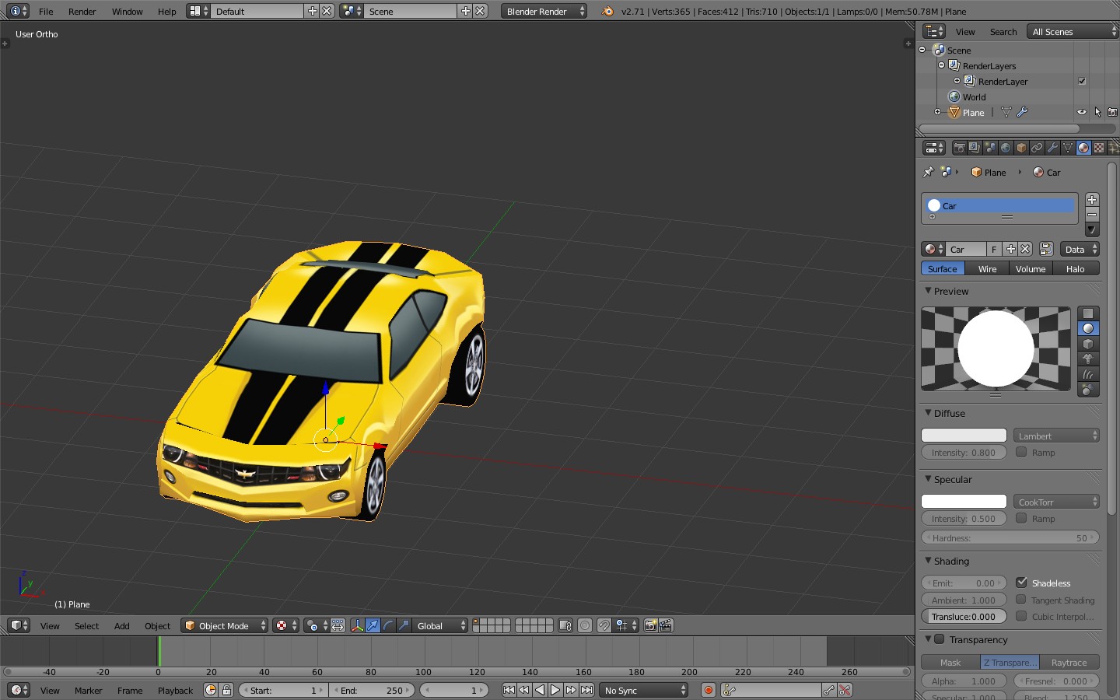Open the Texture properties checker tab
The image size is (1120, 700).
click(1099, 148)
